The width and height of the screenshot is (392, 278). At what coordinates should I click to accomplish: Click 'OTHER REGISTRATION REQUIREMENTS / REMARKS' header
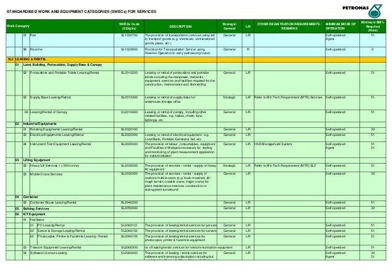coord(289,26)
